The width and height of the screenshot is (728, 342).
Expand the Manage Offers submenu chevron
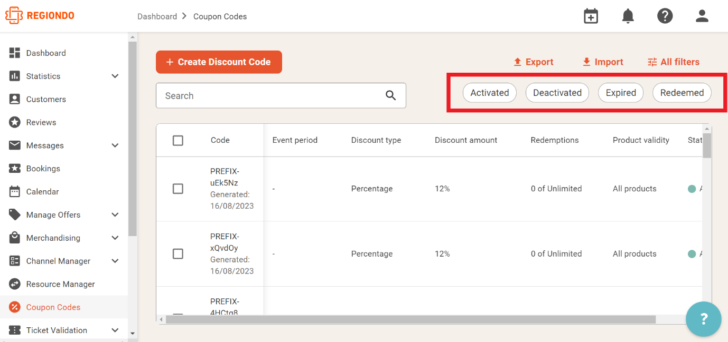(115, 214)
